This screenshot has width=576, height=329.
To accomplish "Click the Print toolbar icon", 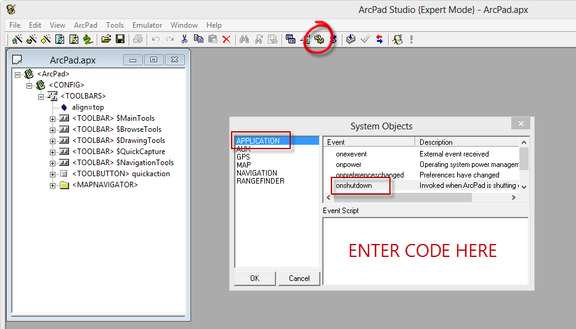I will click(138, 39).
